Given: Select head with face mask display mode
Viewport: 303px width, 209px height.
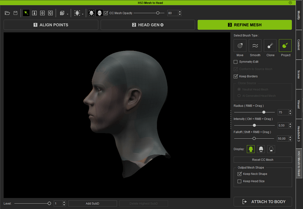Looking at the screenshot, I should pos(261,149).
